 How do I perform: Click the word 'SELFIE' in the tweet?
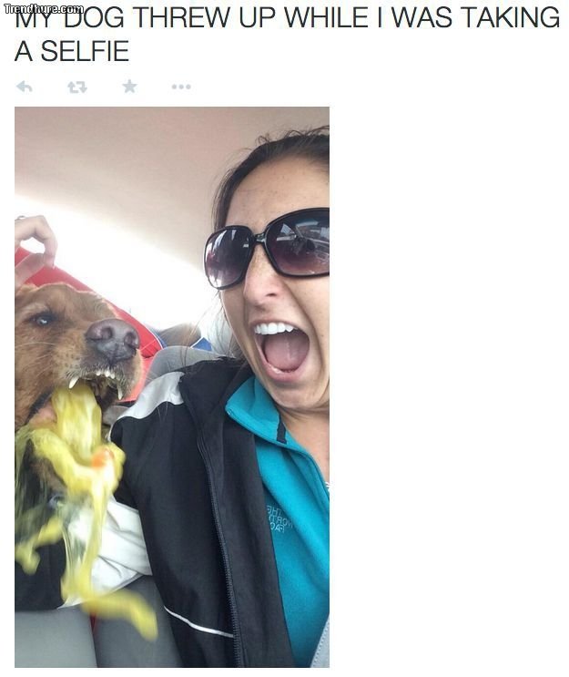(85, 51)
